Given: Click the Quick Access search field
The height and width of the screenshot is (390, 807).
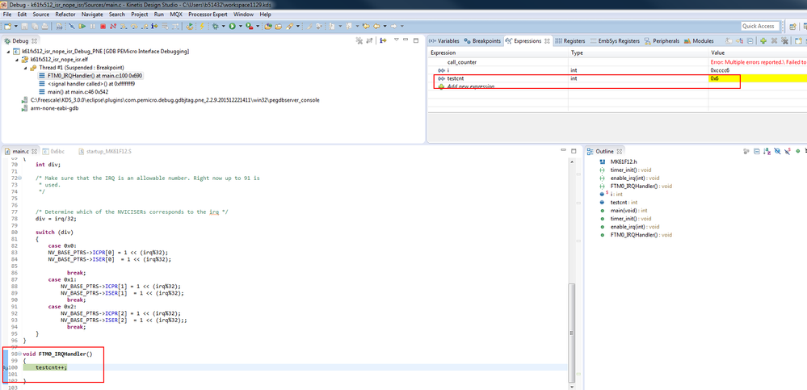Looking at the screenshot, I should tap(761, 26).
